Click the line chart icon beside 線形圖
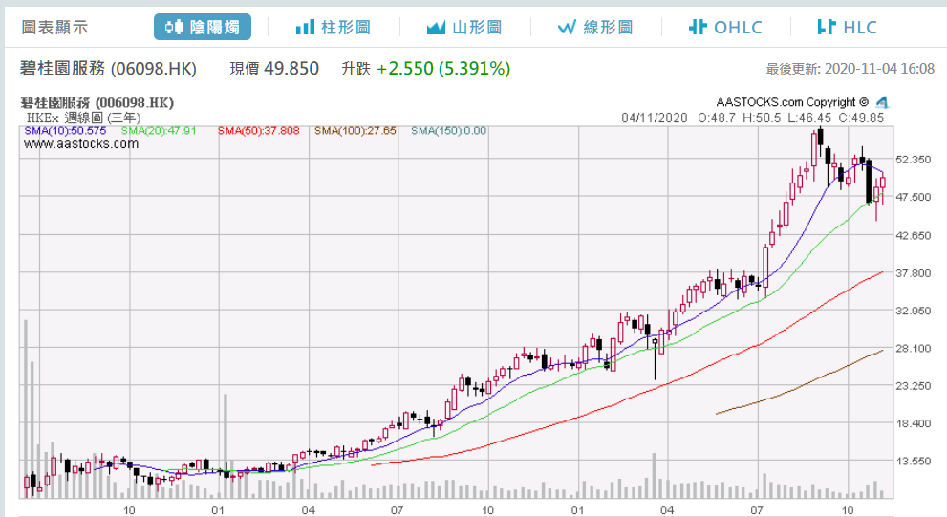947x517 pixels. click(x=567, y=28)
